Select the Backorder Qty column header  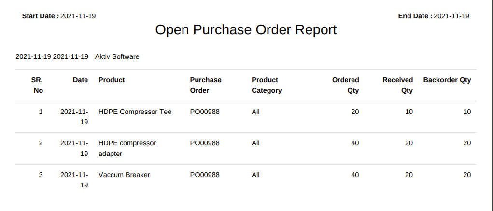pos(447,80)
